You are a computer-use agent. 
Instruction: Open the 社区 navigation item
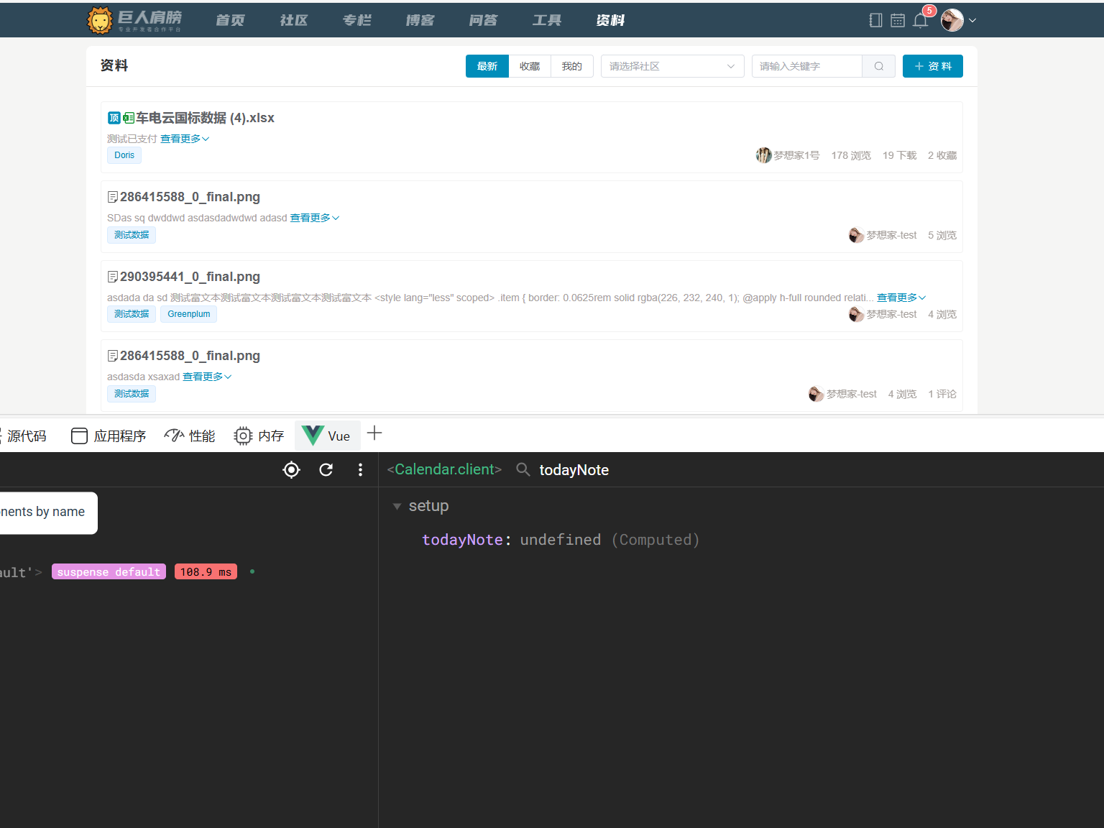(294, 20)
